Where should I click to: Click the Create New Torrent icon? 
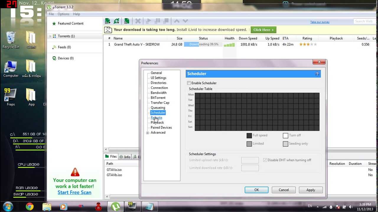[127, 21]
